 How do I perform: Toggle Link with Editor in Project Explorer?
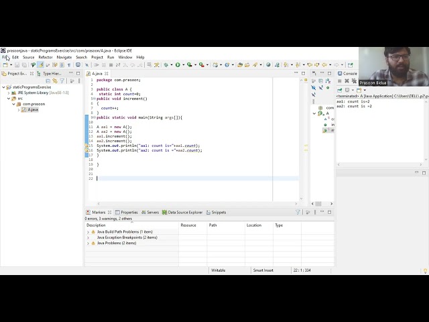point(55,80)
